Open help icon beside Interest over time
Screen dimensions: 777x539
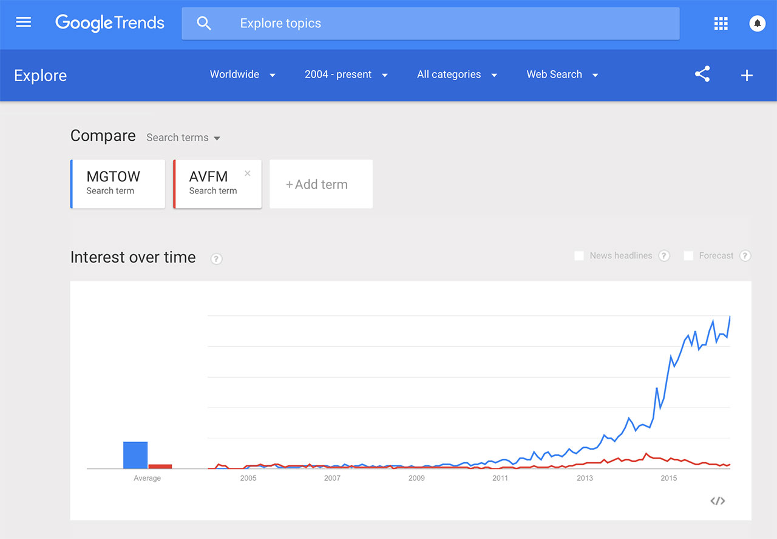(216, 259)
